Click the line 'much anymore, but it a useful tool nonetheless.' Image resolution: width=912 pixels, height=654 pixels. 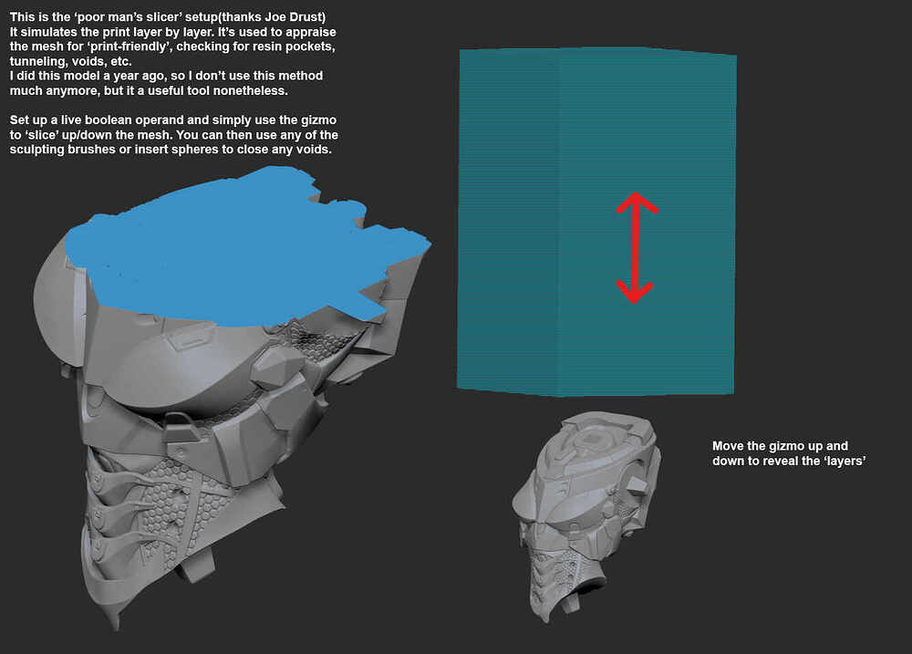point(149,91)
